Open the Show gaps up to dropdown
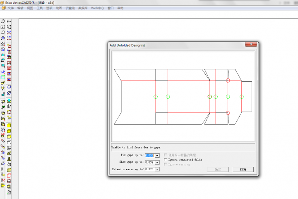298x199 pixels. 157,162
